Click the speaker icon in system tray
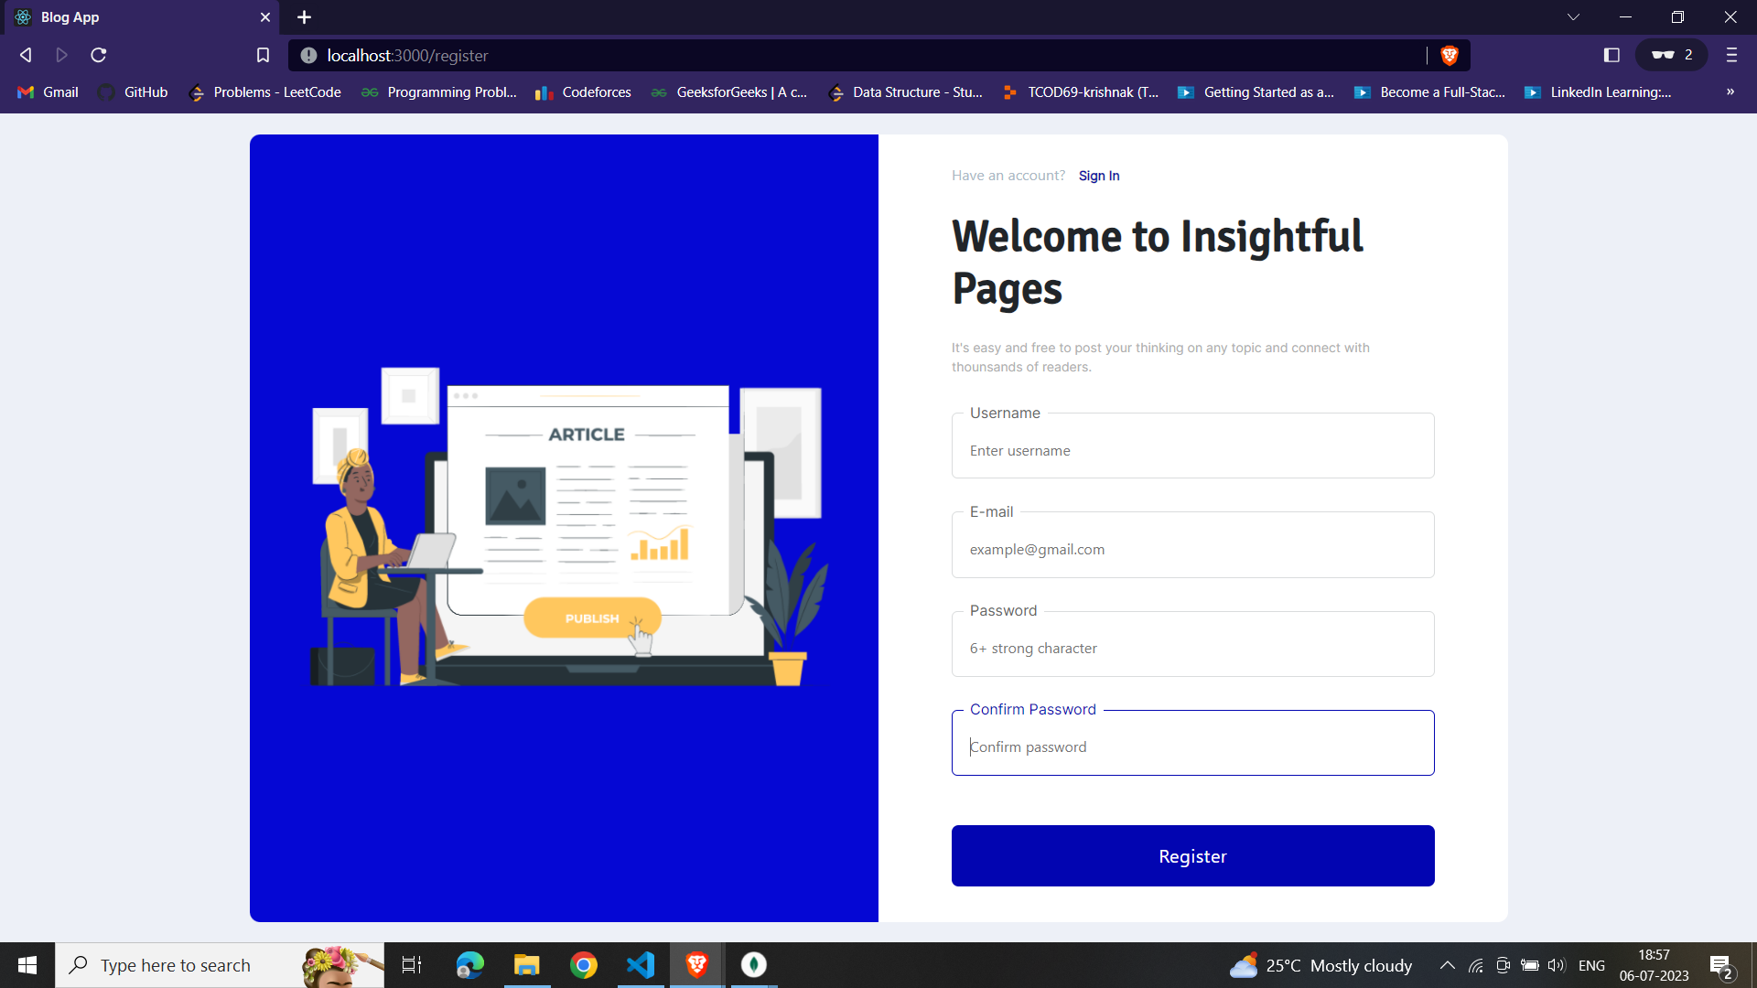Image resolution: width=1757 pixels, height=988 pixels. (x=1557, y=965)
